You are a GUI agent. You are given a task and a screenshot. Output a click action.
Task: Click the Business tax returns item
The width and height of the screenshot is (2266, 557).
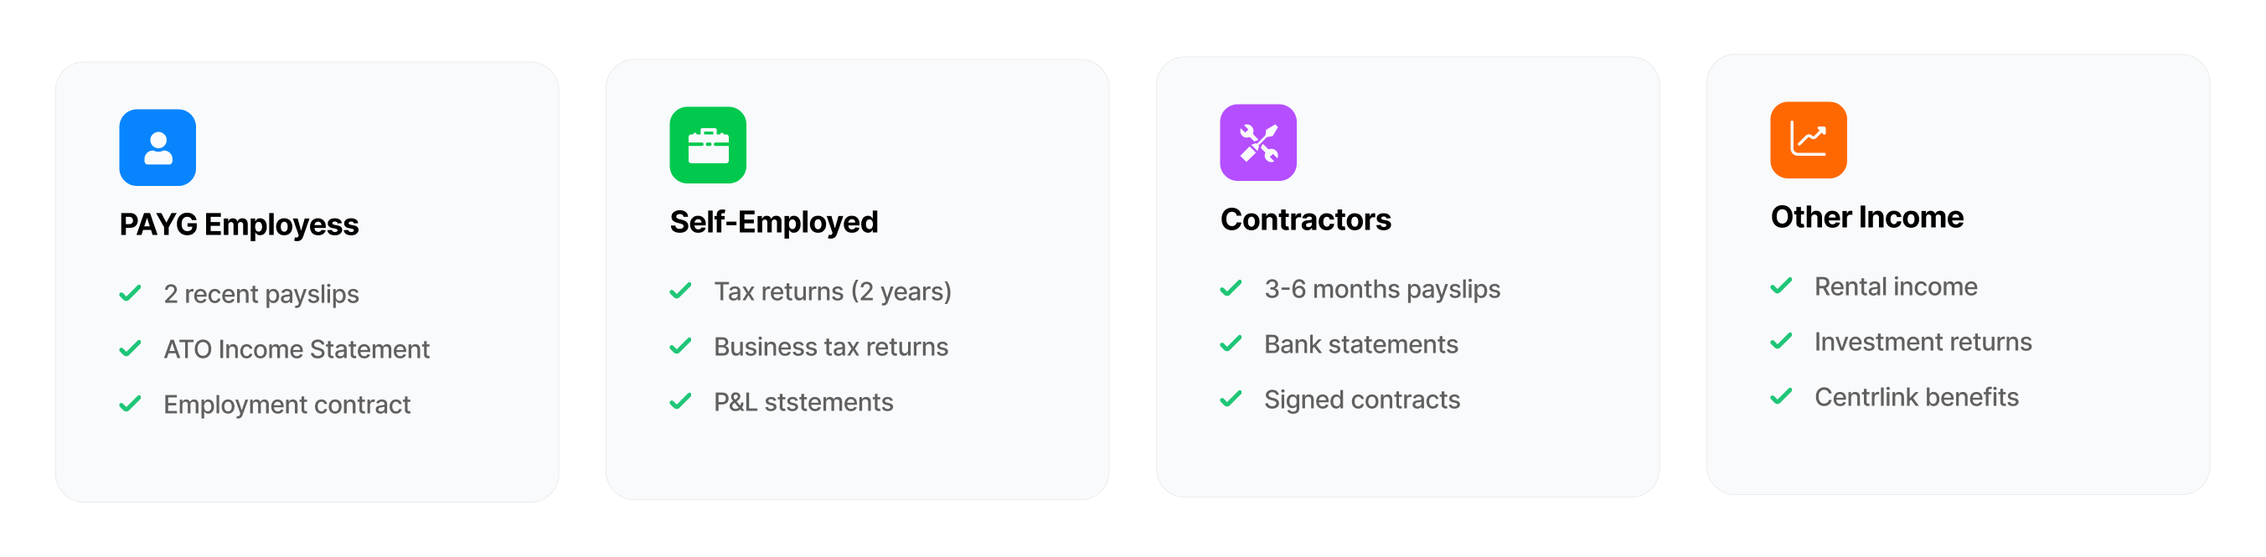click(830, 347)
